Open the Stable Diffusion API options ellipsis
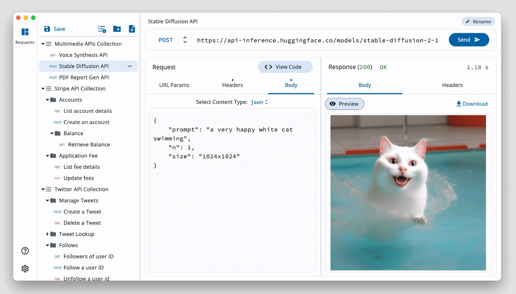This screenshot has width=516, height=294. tap(130, 66)
